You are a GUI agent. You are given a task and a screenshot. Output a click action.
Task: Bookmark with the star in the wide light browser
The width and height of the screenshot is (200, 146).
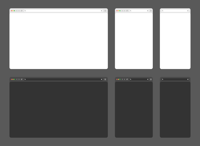pyautogui.click(x=102, y=11)
